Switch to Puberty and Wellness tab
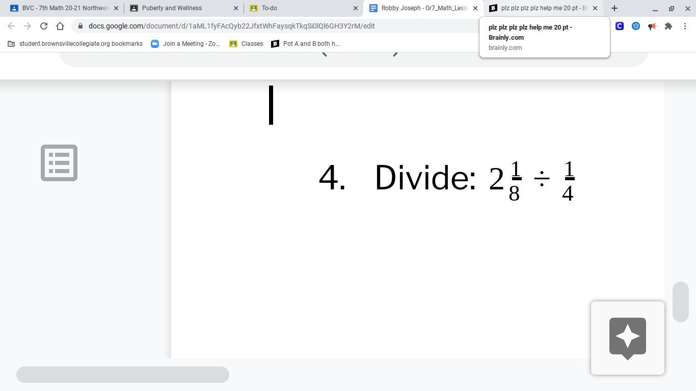Viewport: 696px width, 391px height. point(183,8)
